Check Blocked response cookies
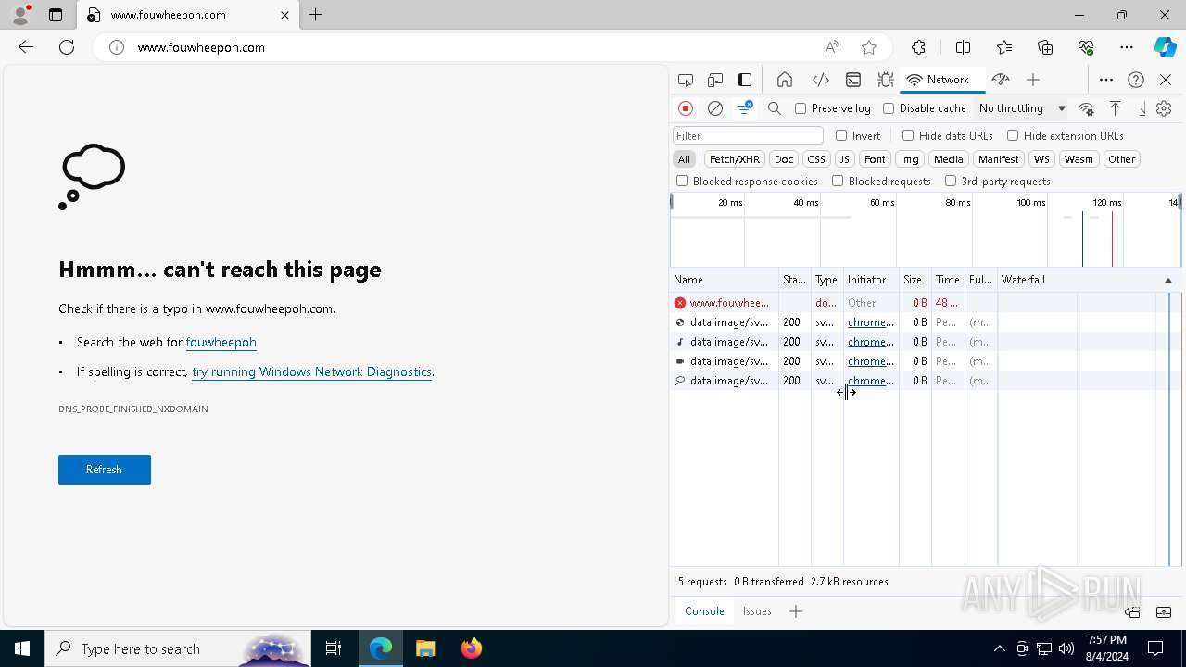 click(682, 181)
